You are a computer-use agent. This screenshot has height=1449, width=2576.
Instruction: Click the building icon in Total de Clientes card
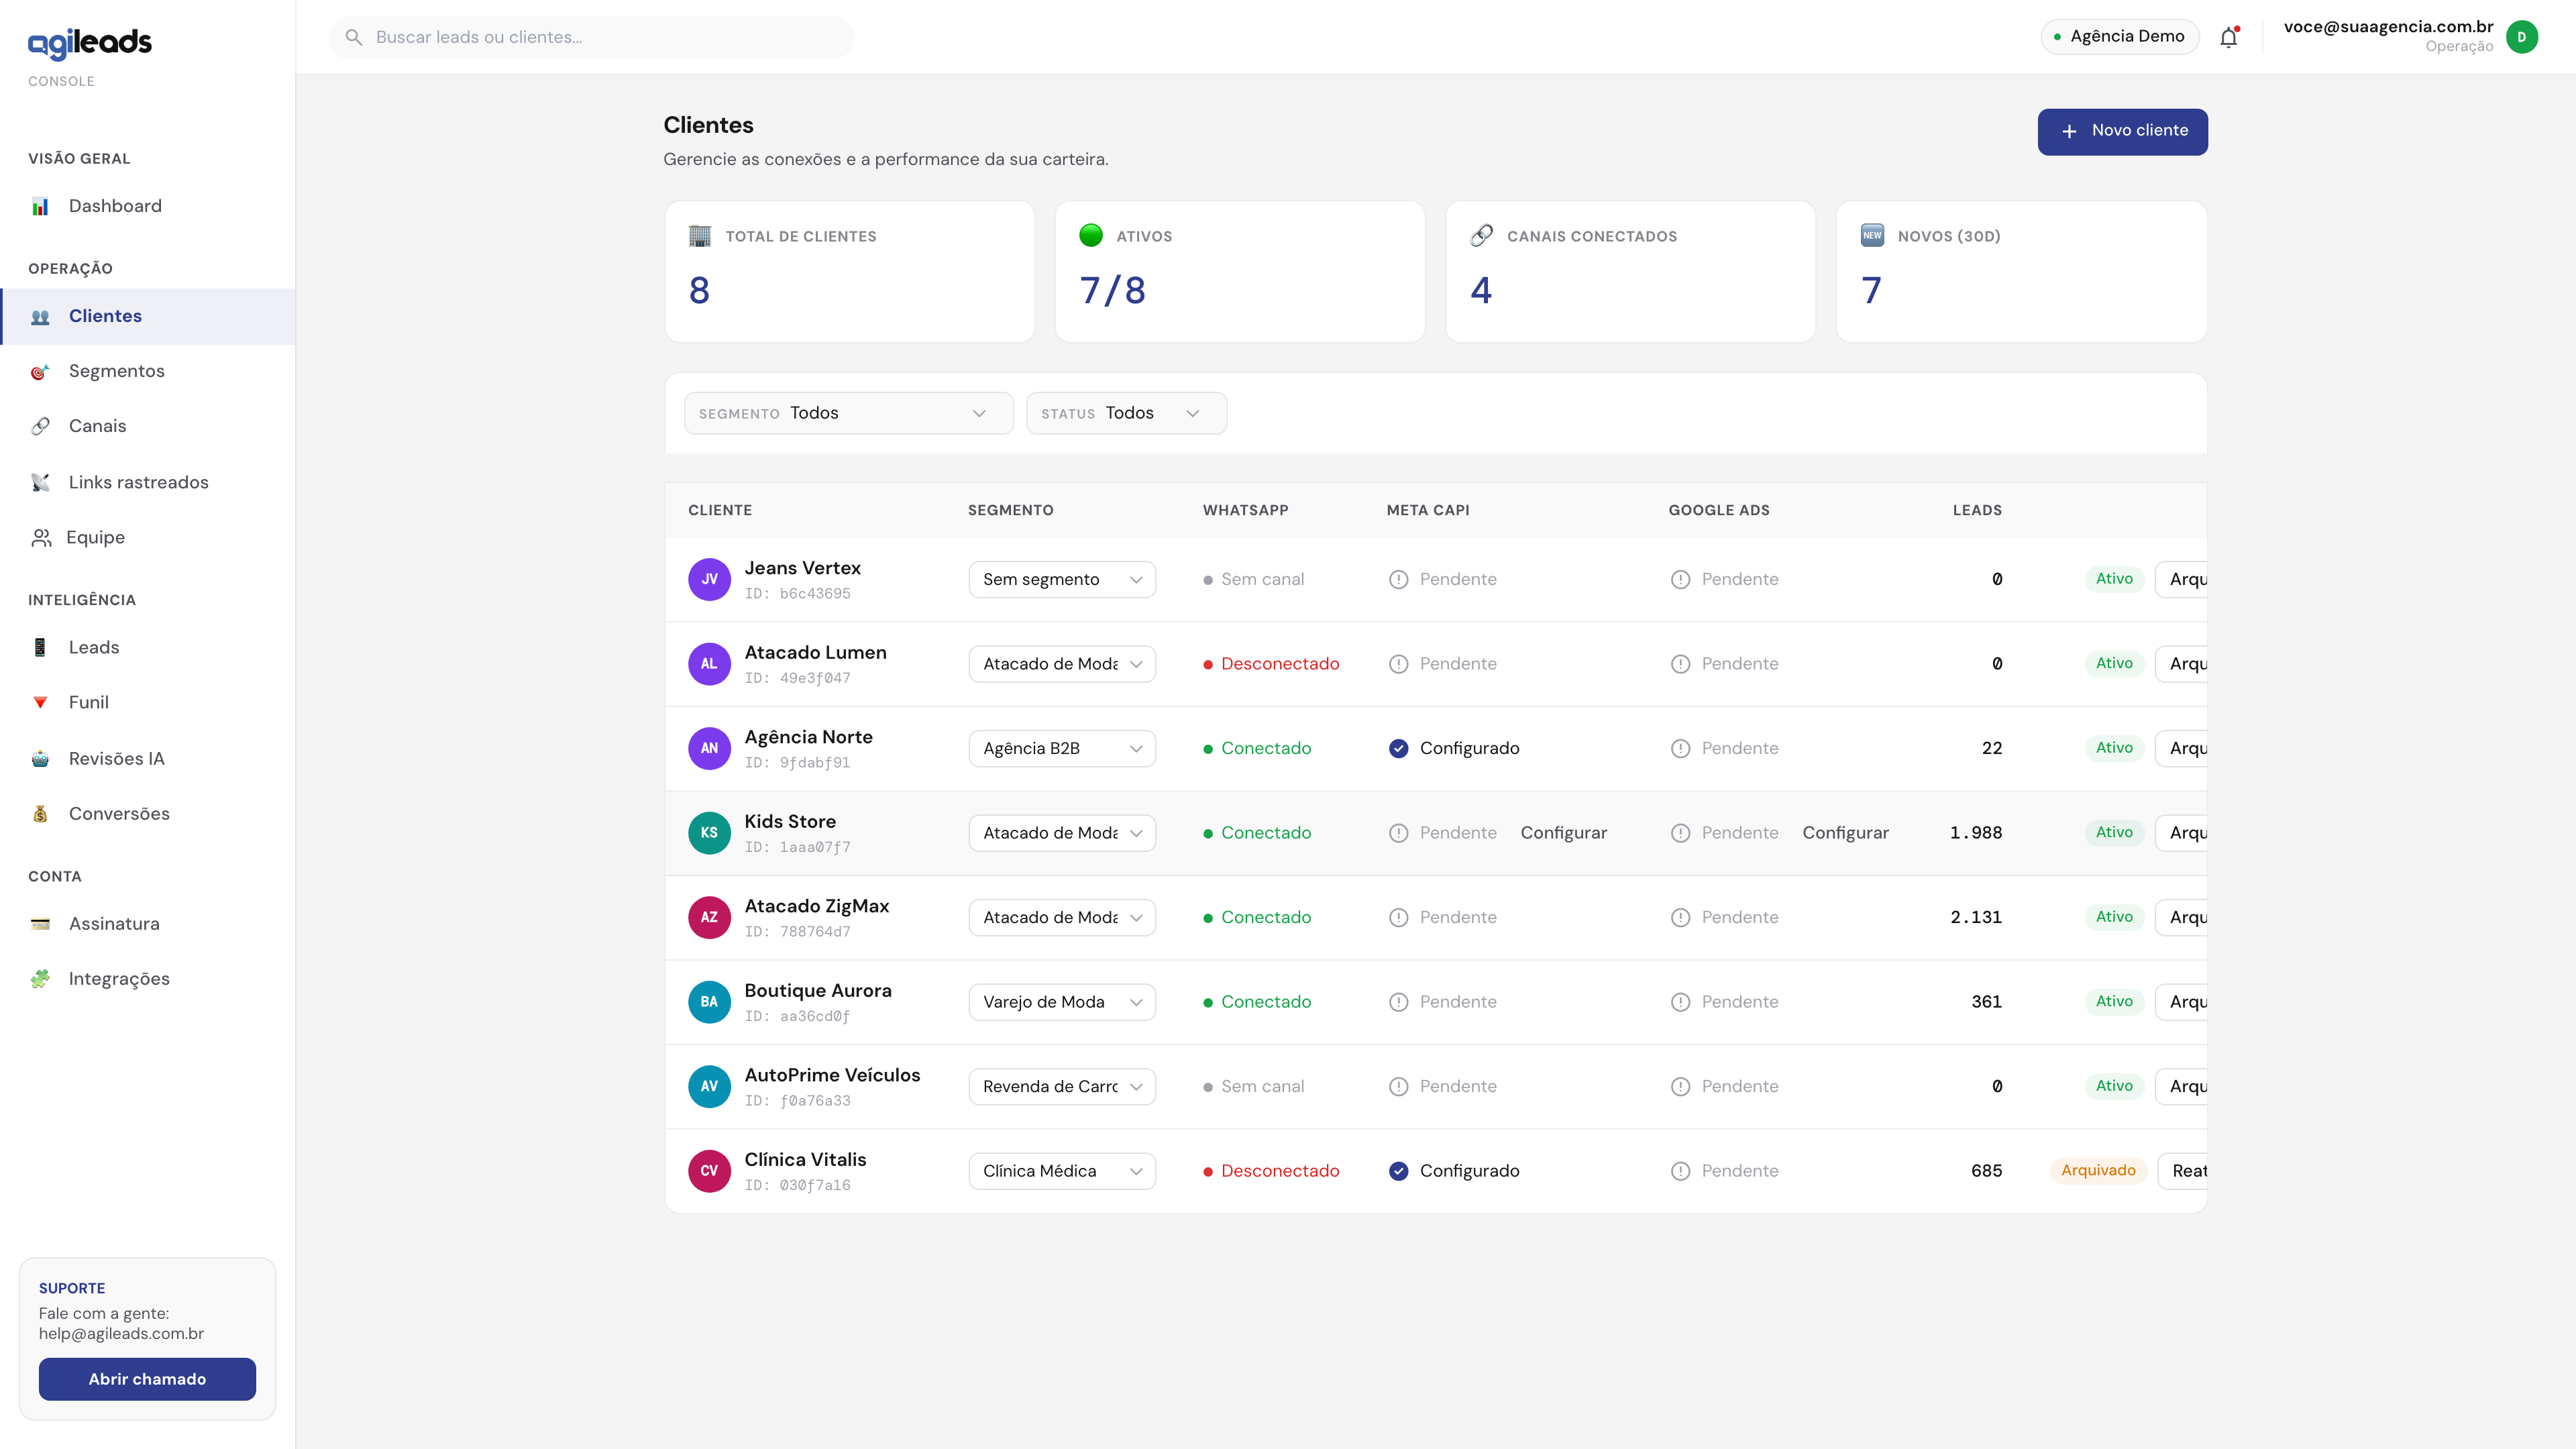point(700,236)
